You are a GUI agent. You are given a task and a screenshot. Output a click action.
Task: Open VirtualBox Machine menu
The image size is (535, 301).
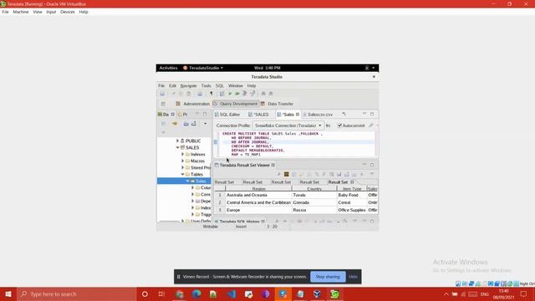pyautogui.click(x=21, y=12)
